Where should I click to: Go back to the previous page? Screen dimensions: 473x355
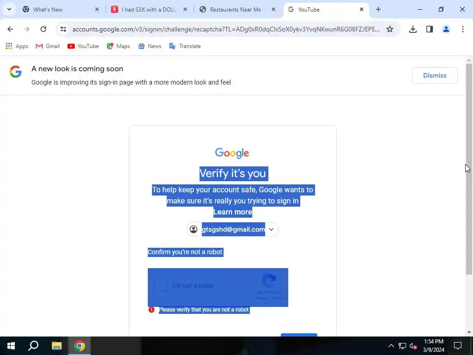tap(10, 29)
